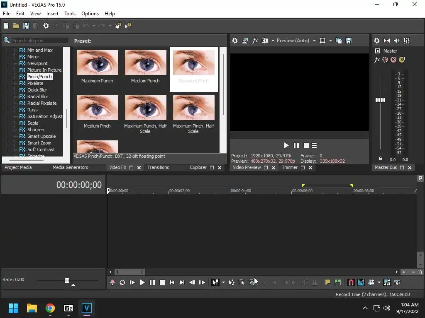425x318 pixels.
Task: Toggle Lock Envelopes to Events
Action: (x=387, y=282)
